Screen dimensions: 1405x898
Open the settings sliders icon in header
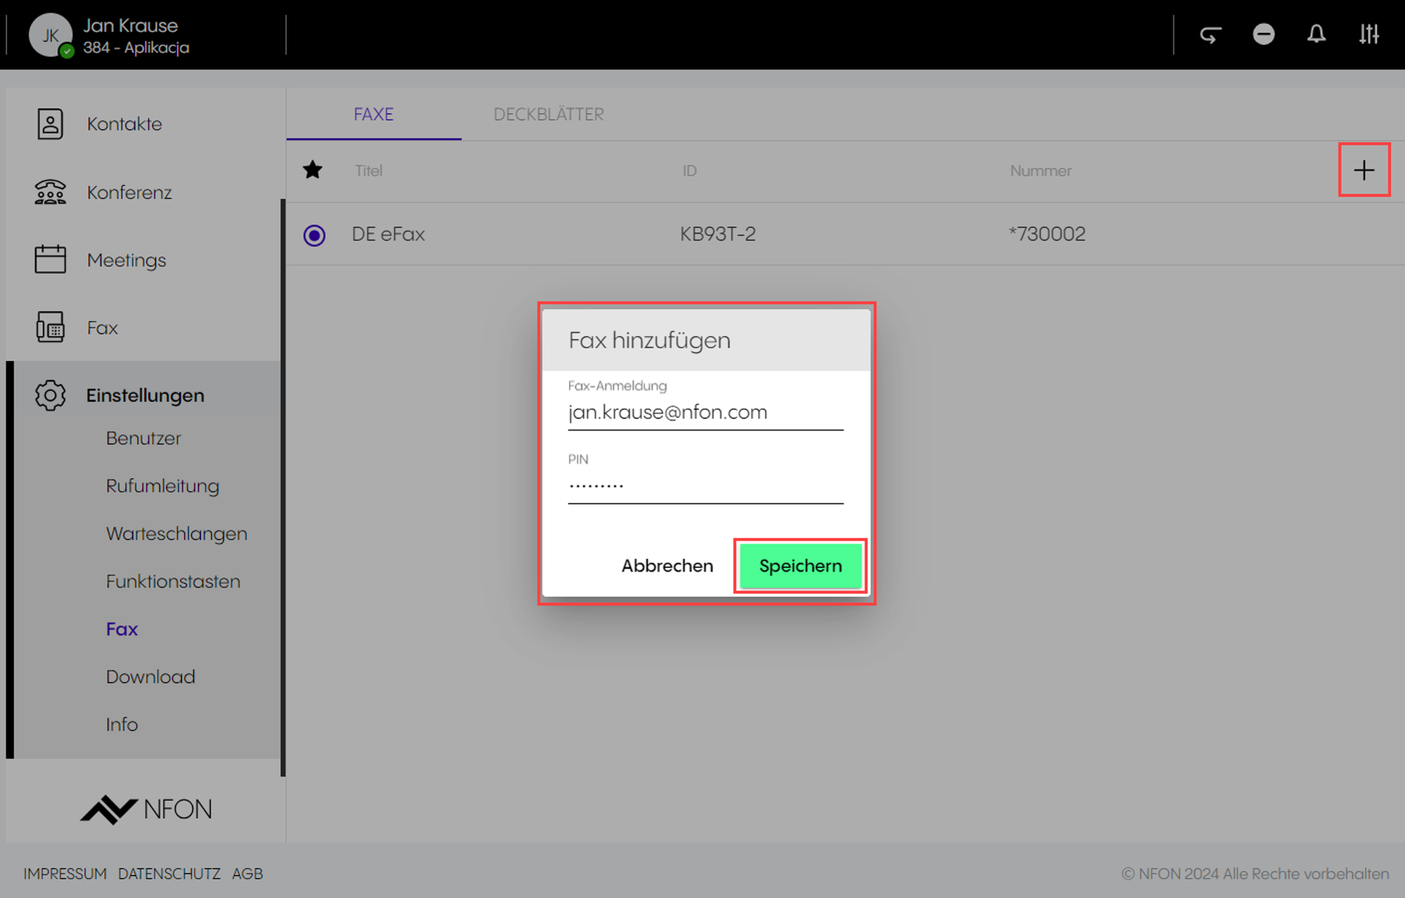[x=1368, y=34]
